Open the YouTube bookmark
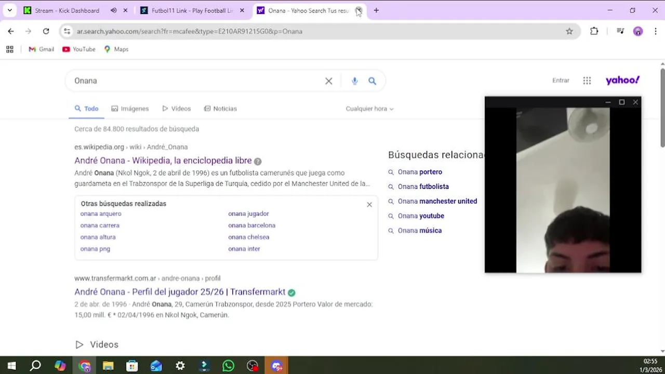The height and width of the screenshot is (374, 665). [79, 49]
